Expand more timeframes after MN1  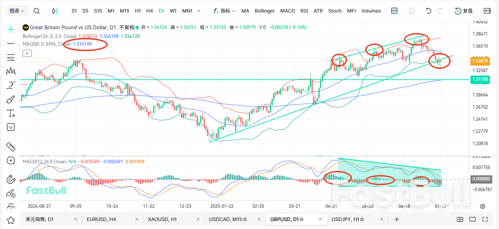[199, 11]
